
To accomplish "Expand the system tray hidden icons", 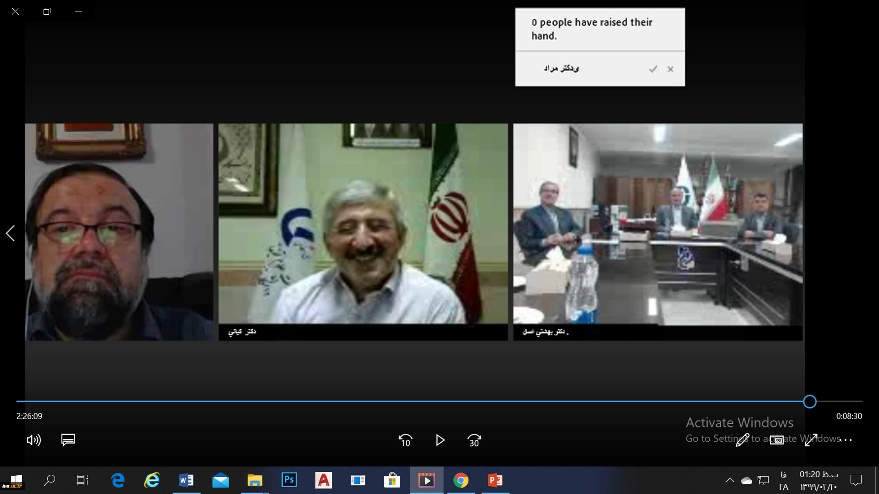I will (729, 480).
